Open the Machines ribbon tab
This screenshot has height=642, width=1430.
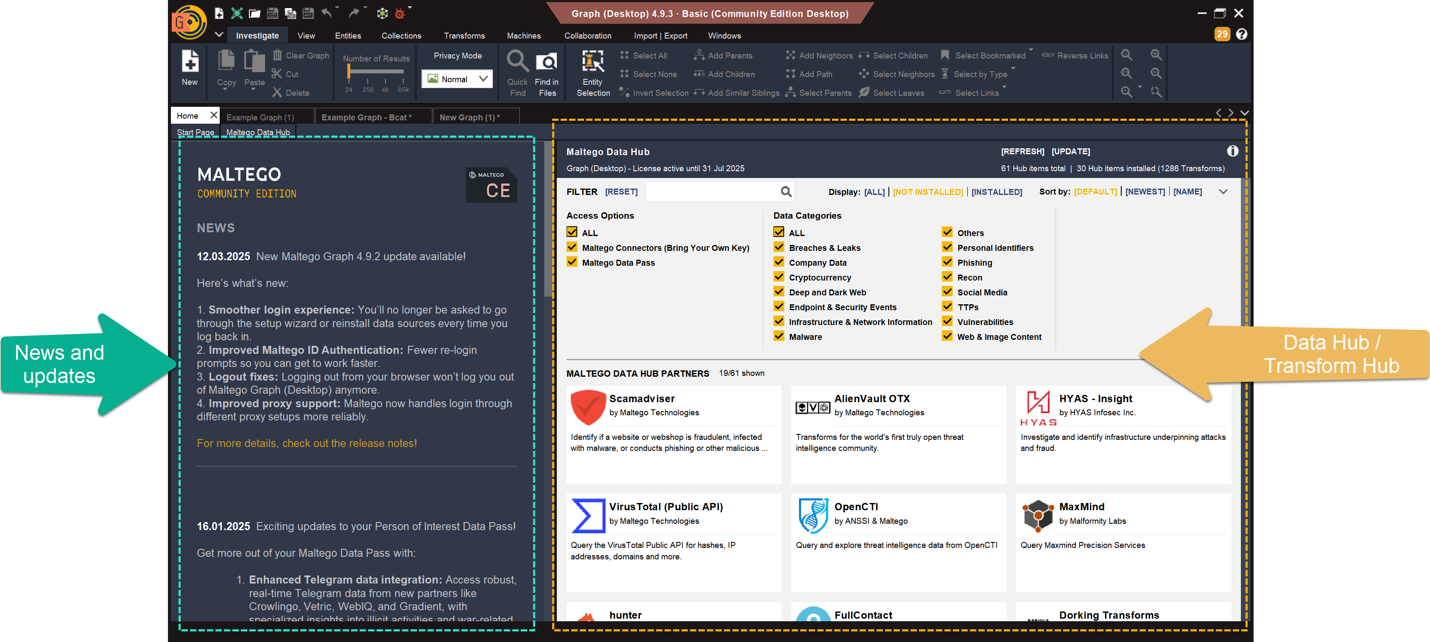point(523,36)
